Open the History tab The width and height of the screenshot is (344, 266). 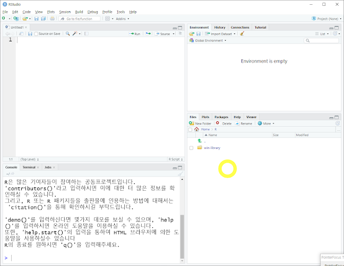pos(220,28)
